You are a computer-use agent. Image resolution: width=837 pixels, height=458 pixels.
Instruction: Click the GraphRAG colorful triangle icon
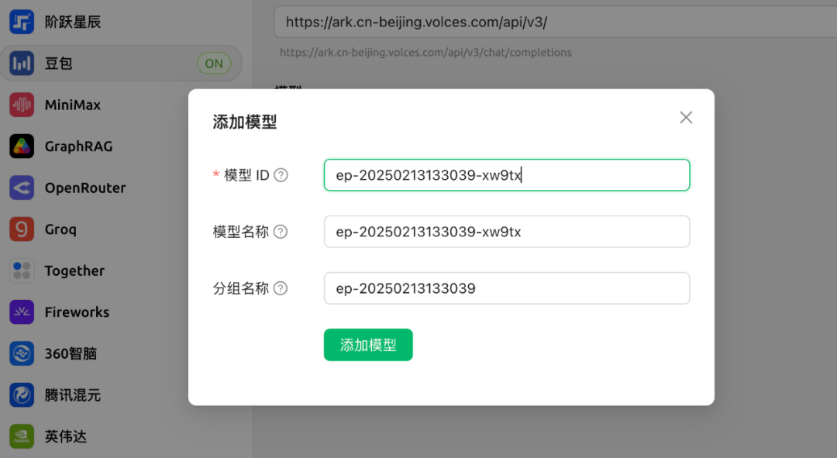[x=22, y=146]
